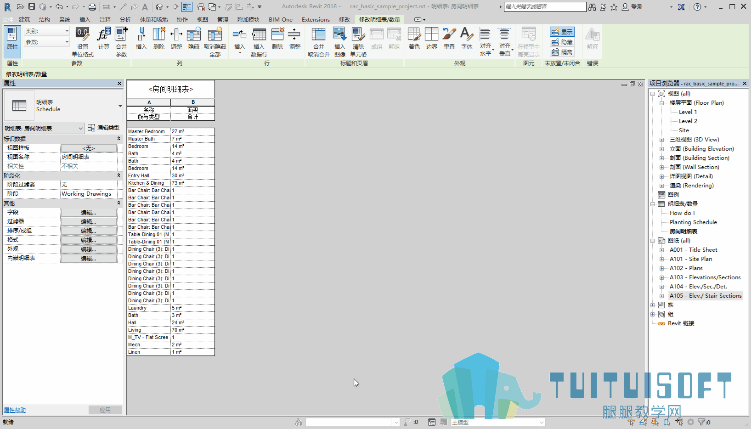Click the 合并参数 (combine parameters) icon

click(x=121, y=34)
